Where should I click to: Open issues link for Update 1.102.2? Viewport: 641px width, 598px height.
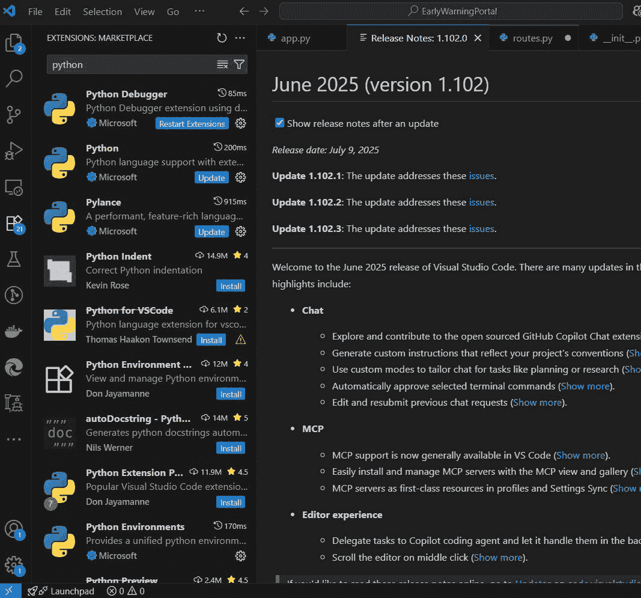(x=481, y=203)
